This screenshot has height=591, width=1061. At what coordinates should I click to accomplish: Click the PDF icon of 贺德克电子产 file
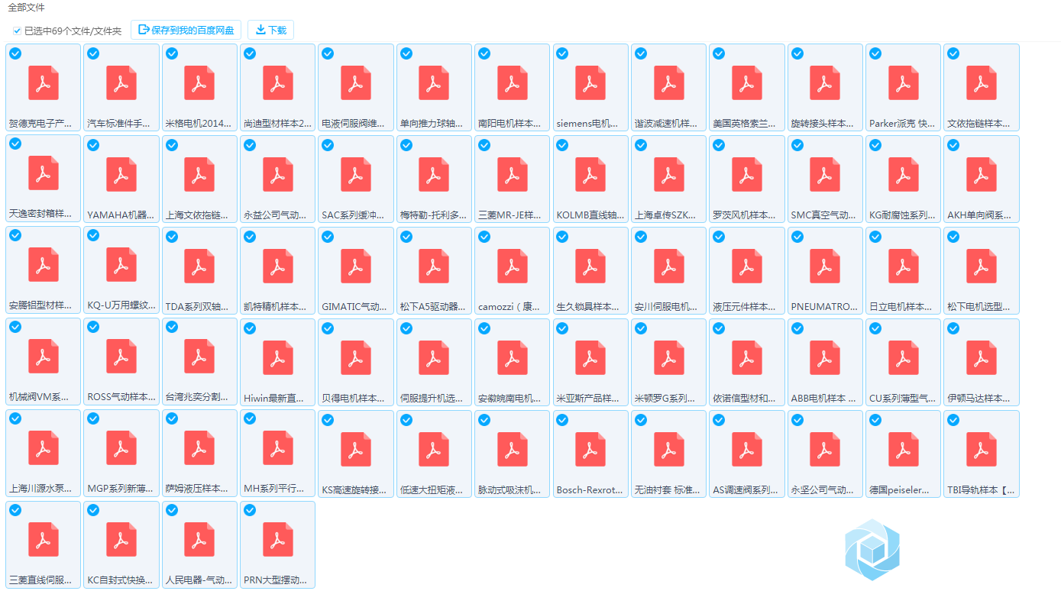(44, 82)
